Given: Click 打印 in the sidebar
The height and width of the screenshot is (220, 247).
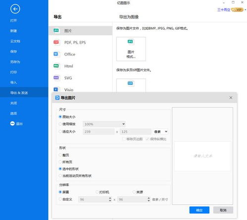Looking at the screenshot, I should click(x=13, y=72).
